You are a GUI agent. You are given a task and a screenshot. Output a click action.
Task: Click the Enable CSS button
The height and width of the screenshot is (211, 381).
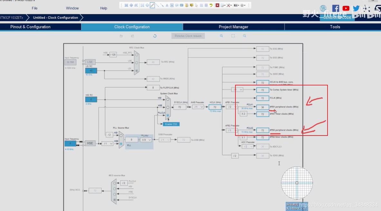[x=171, y=124]
